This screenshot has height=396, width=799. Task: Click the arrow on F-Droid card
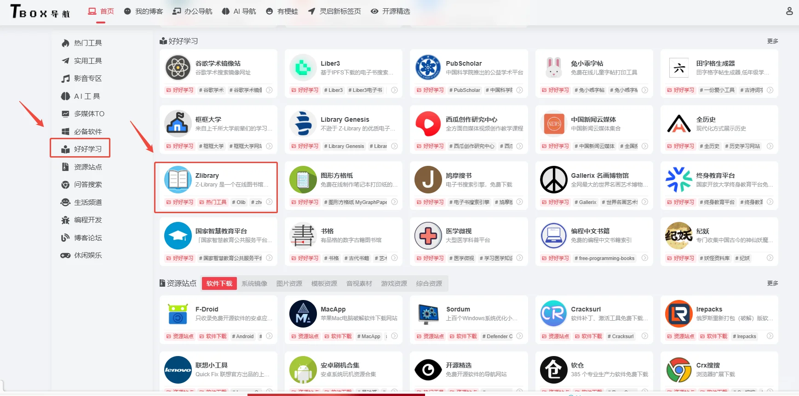269,336
